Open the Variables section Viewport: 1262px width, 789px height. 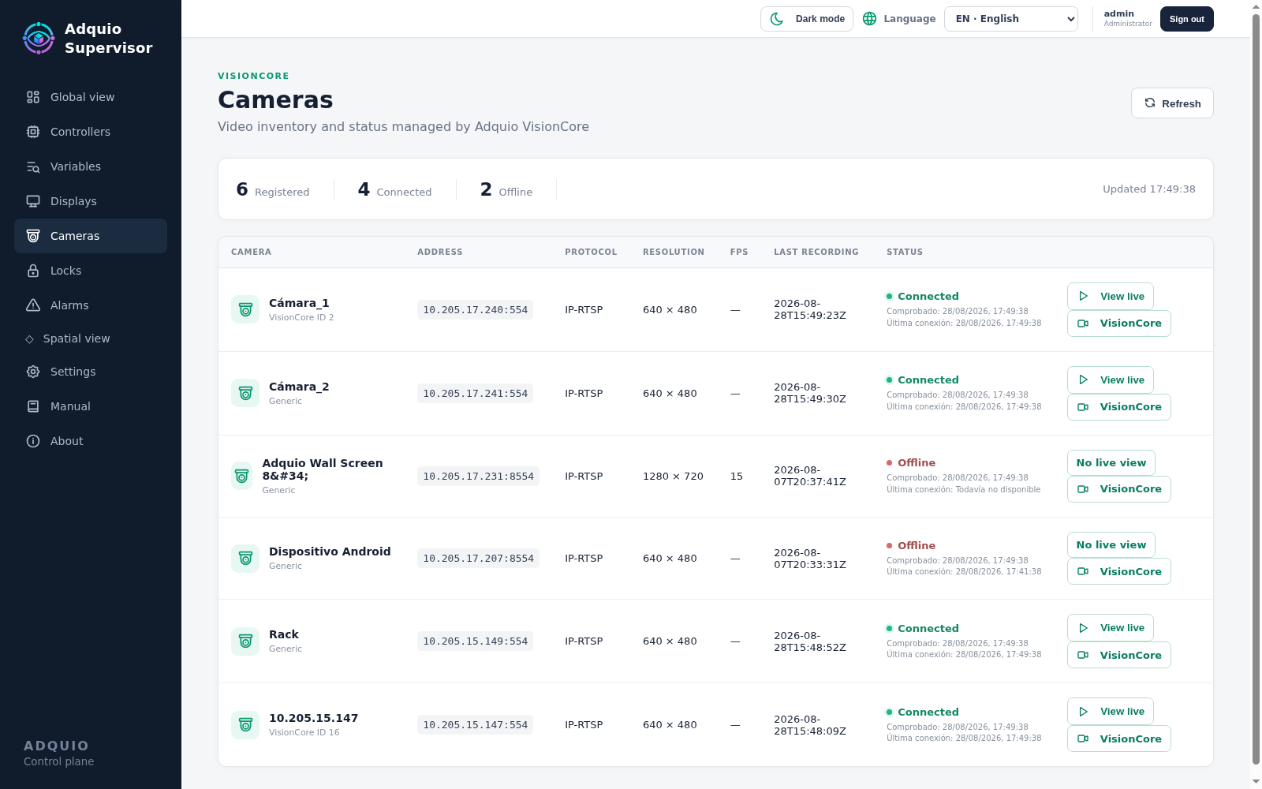coord(91,166)
